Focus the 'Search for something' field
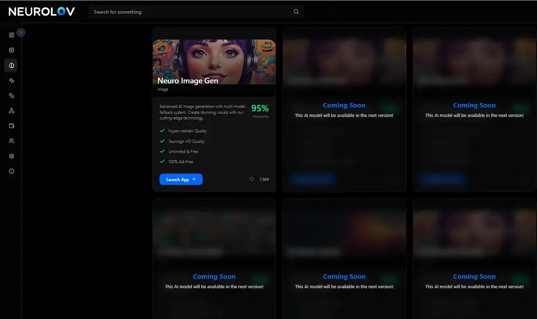The height and width of the screenshot is (319, 537). [x=196, y=12]
